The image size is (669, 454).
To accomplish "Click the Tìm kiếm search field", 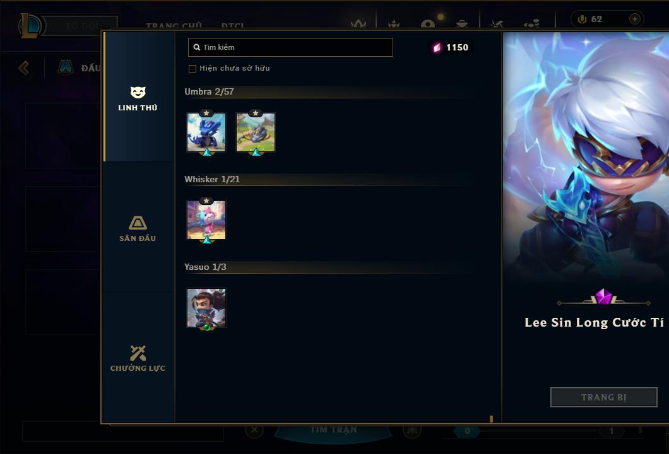I will pos(290,47).
